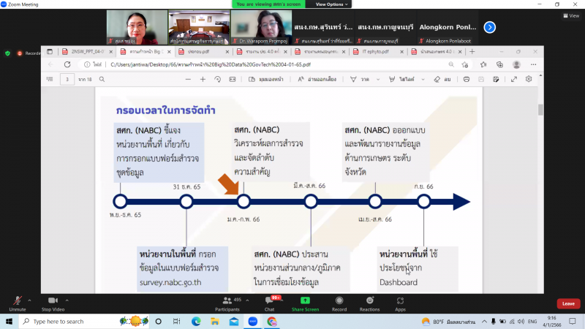The image size is (585, 329).
Task: Open File Explorer from taskbar
Action: point(215,321)
